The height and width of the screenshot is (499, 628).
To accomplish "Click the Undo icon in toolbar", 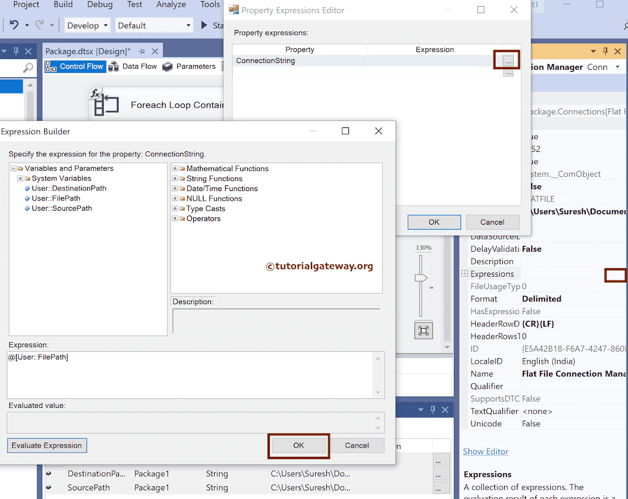I will pos(14,25).
